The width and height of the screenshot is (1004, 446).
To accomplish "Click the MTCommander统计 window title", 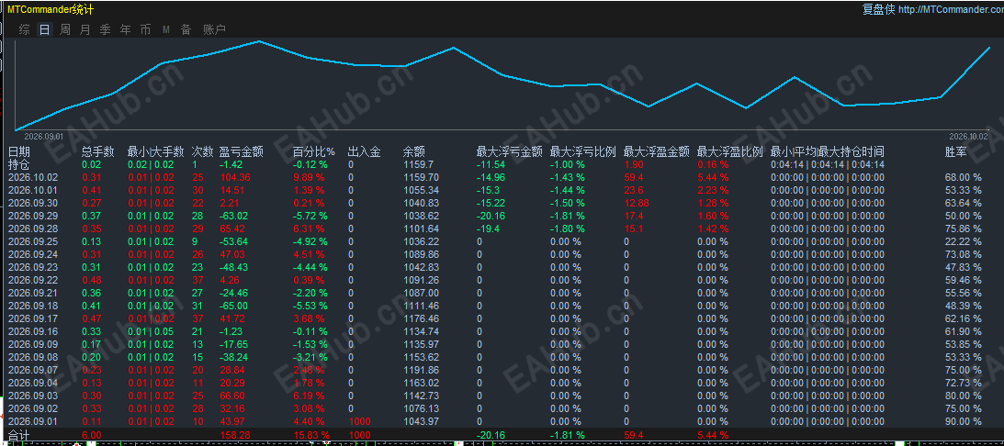I will tap(51, 9).
